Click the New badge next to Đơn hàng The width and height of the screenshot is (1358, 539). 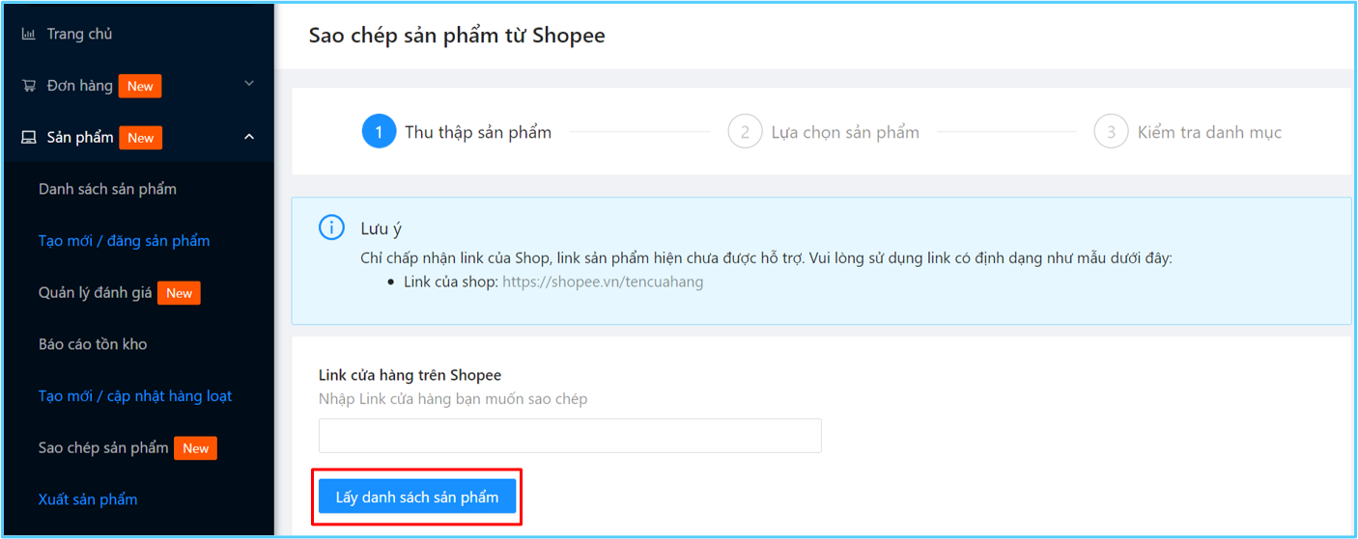pos(140,86)
